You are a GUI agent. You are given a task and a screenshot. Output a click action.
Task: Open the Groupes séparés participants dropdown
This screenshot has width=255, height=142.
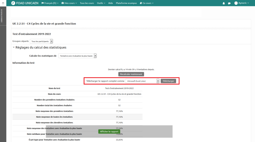coord(41,41)
